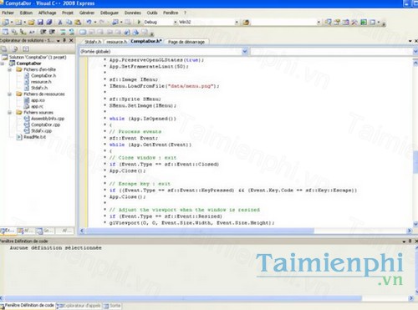The image size is (418, 310).
Task: Open the Debug configuration dropdown
Action: click(x=176, y=22)
